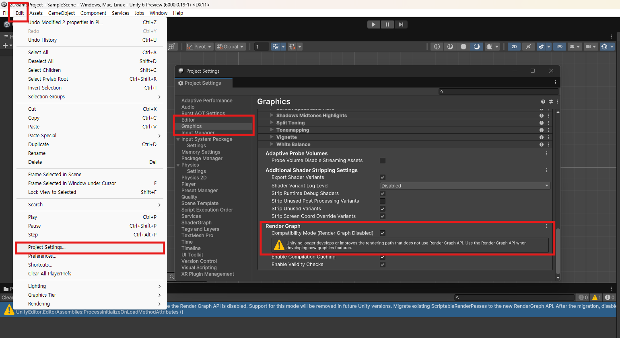Screen dimensions: 620x338
Task: Open Additional Shader Stripping Settings kebab menu
Action: pyautogui.click(x=547, y=170)
